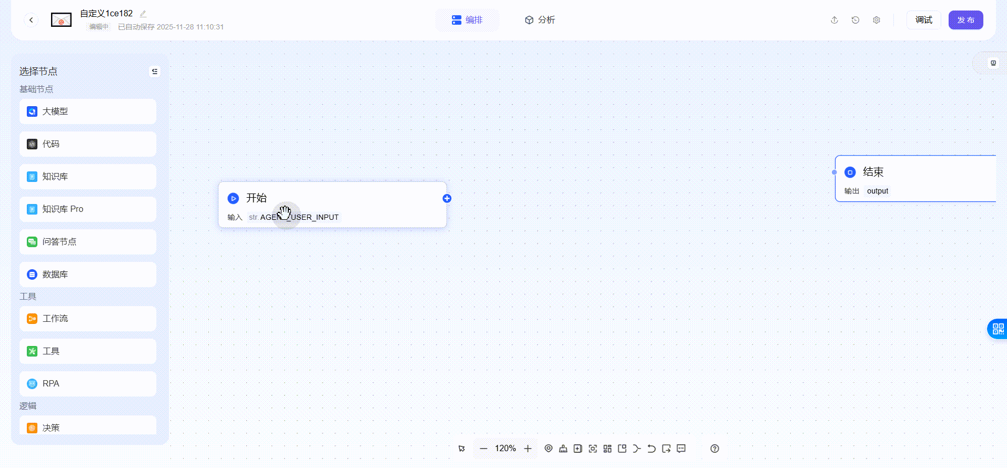Click the plus connector on the 开始 node
This screenshot has width=1007, height=468.
pyautogui.click(x=447, y=198)
